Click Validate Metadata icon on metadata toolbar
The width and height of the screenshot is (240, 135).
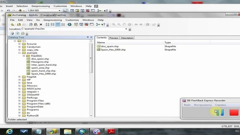(x=12, y=33)
